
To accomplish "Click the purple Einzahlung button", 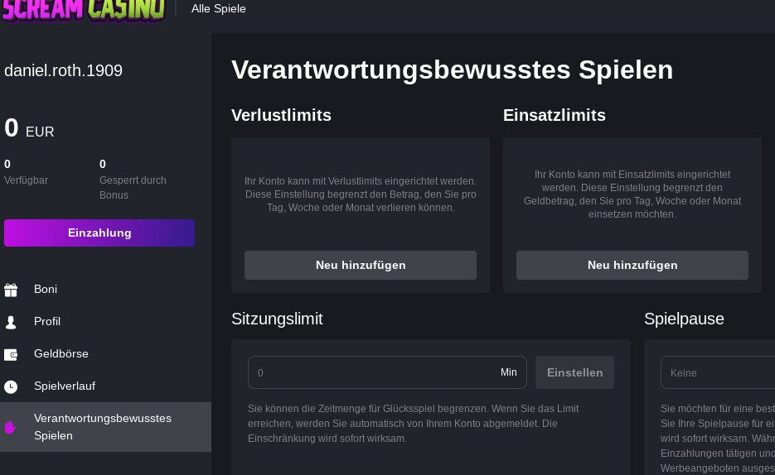I will pos(99,233).
